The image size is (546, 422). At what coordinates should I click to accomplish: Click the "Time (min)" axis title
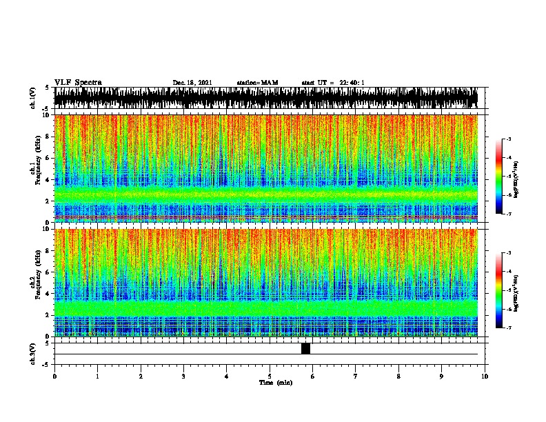[276, 383]
